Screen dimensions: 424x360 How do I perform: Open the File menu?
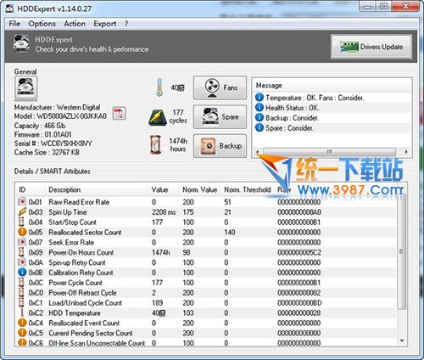tap(14, 24)
